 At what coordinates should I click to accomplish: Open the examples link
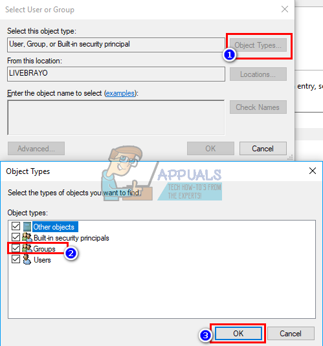[x=120, y=93]
